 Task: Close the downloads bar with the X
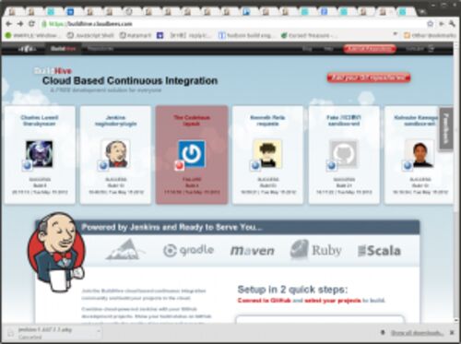point(453,333)
